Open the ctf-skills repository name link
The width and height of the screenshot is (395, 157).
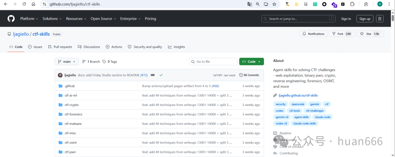coord(41,34)
